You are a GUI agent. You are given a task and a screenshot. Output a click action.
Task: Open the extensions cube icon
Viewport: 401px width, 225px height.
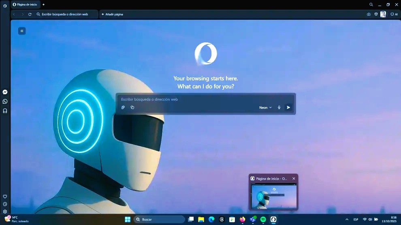(376, 14)
